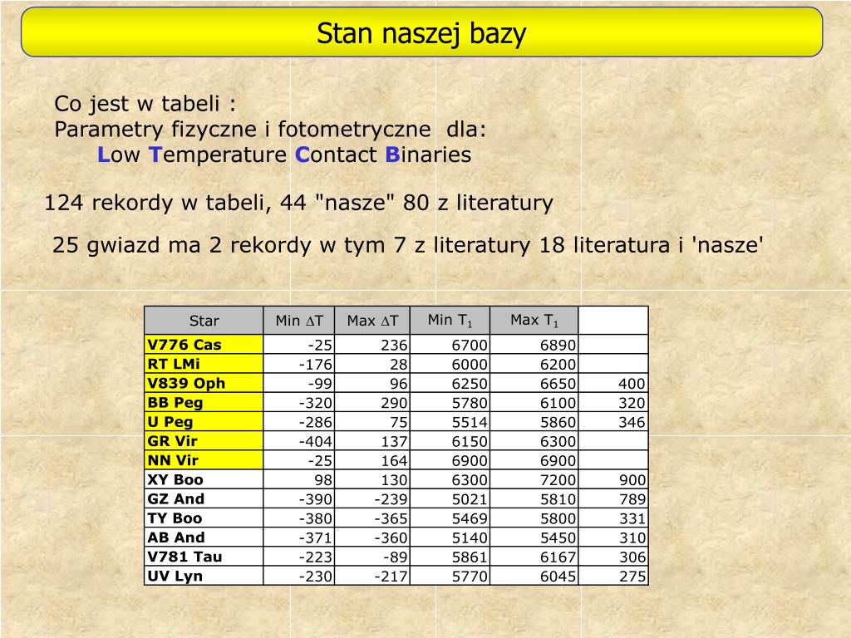The image size is (851, 638).
Task: Click the difference value 331
Action: click(632, 518)
